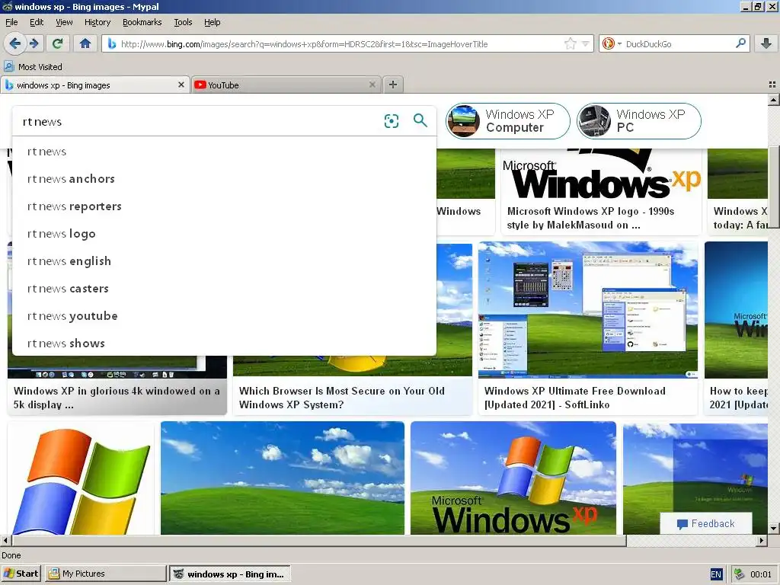Click the vertical scrollbar up arrow
780x585 pixels.
point(773,100)
